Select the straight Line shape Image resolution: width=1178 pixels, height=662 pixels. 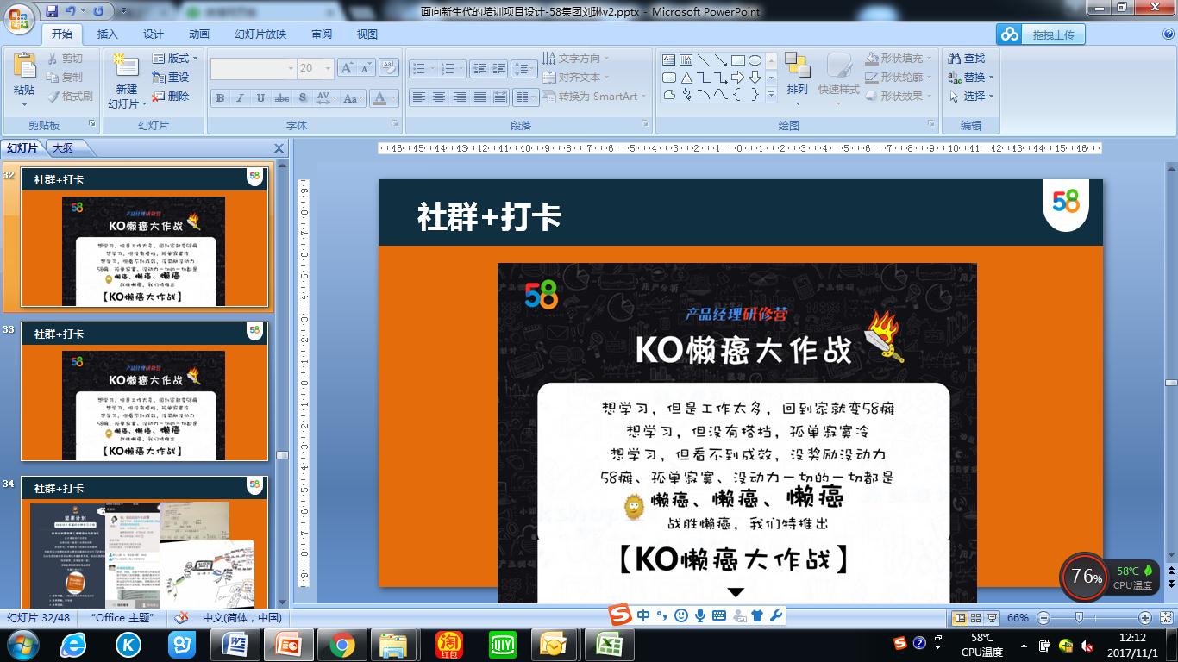[x=704, y=60]
